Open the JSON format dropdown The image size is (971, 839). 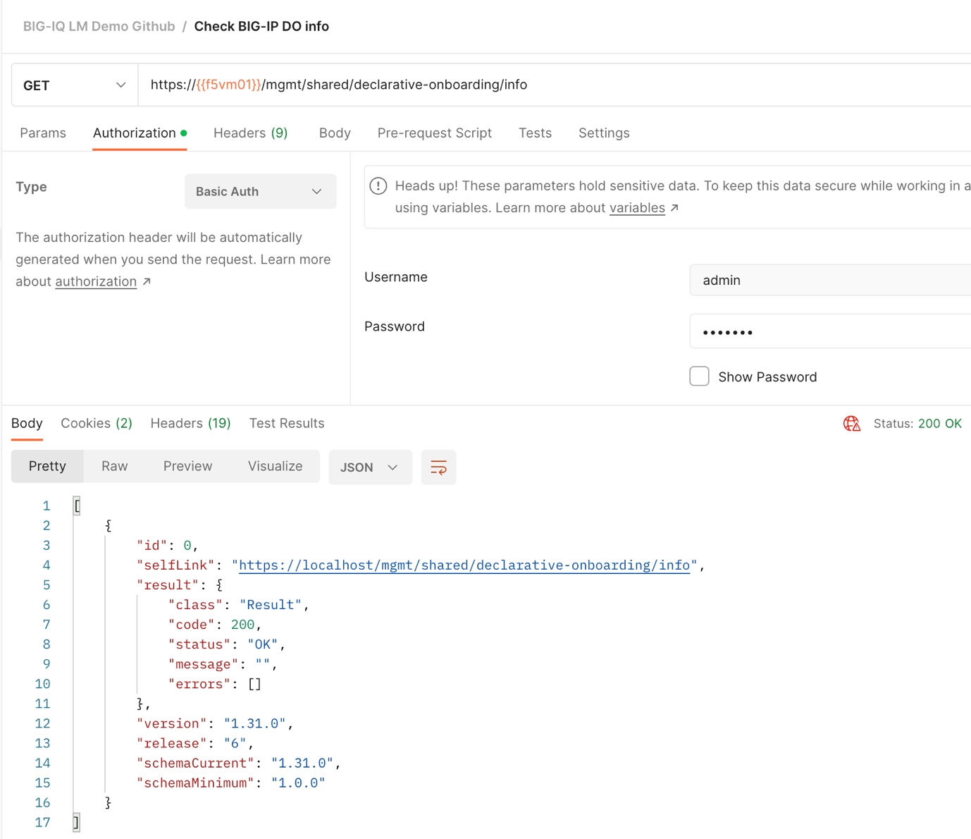point(370,467)
